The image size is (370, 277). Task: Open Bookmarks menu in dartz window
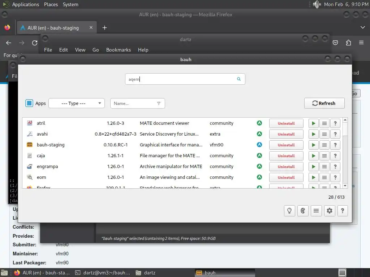(x=118, y=50)
